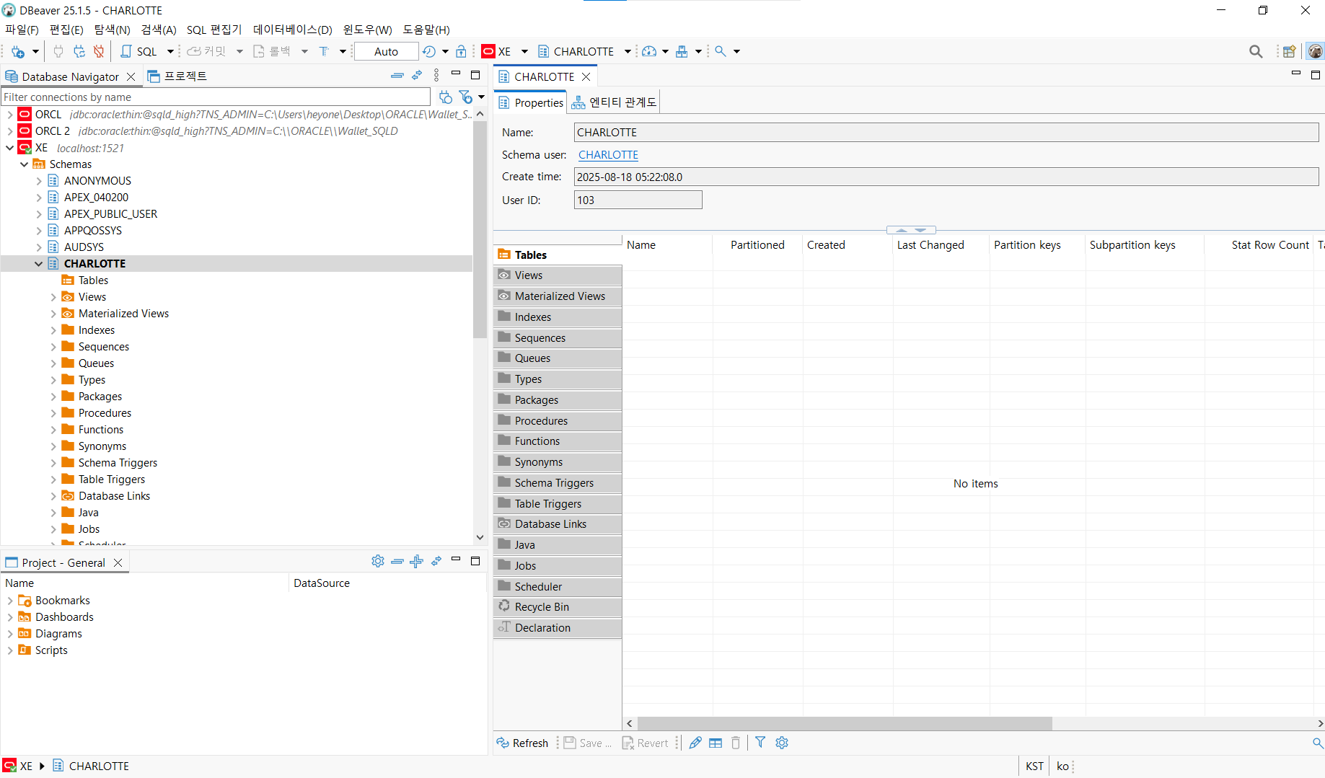Select the Properties tab
This screenshot has height=778, width=1325.
(531, 102)
